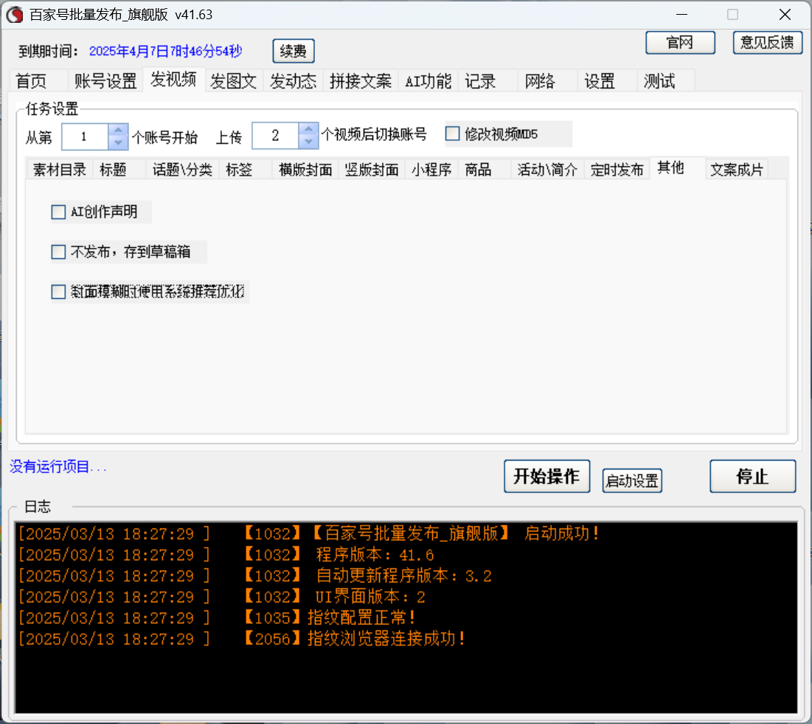The height and width of the screenshot is (724, 812).
Task: Select the 定时发布 sub-tab
Action: point(617,170)
